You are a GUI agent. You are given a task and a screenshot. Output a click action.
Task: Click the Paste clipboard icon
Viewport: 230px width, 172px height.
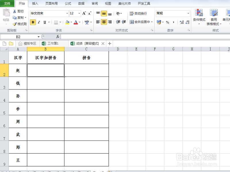pos(6,13)
